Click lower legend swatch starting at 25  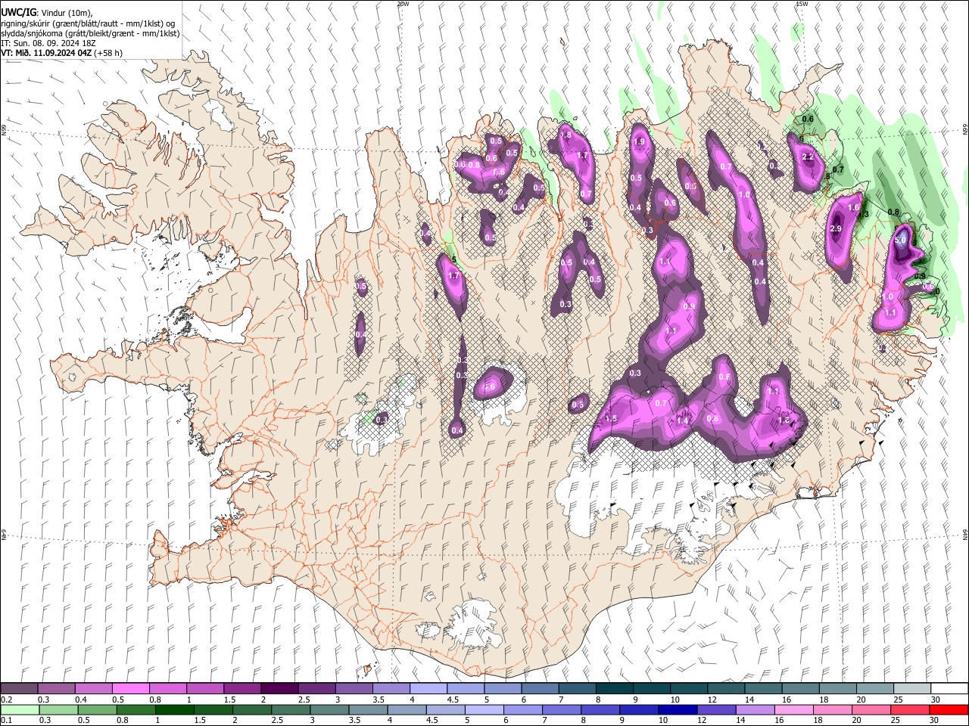(x=910, y=710)
